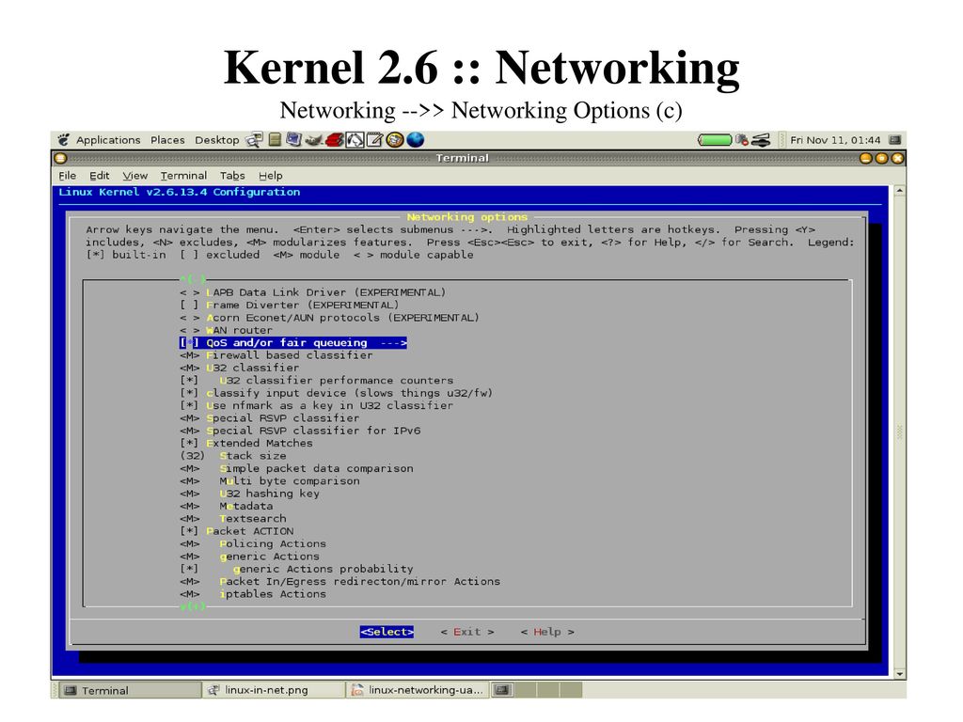Screen dimensions: 963x722
Task: Click the battery charge indicator
Action: [715, 140]
